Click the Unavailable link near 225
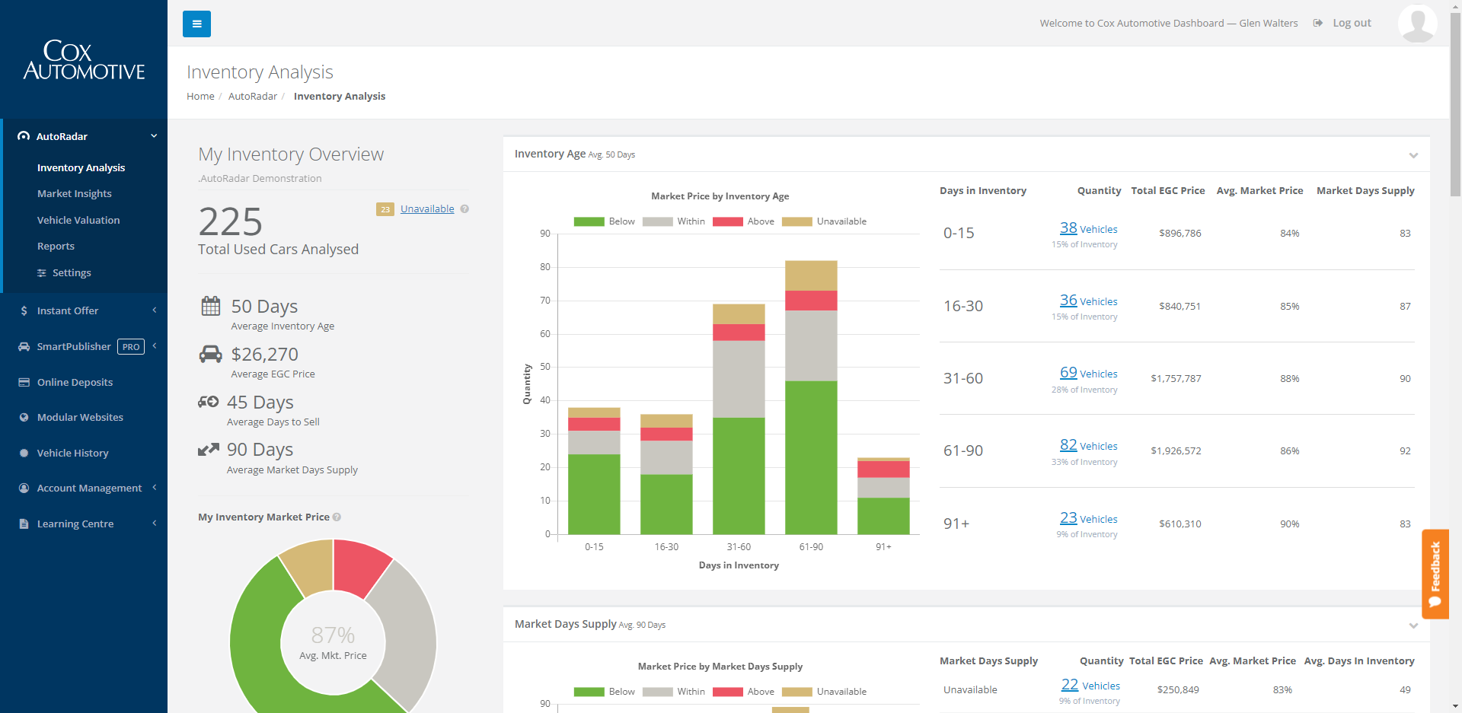Image resolution: width=1462 pixels, height=713 pixels. pos(427,208)
